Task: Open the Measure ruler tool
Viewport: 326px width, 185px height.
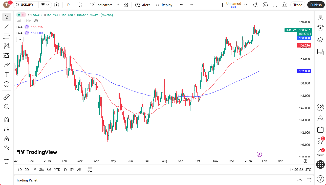Action: pos(6,97)
